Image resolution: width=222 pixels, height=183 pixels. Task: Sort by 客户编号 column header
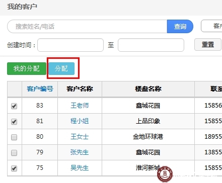coord(40,89)
